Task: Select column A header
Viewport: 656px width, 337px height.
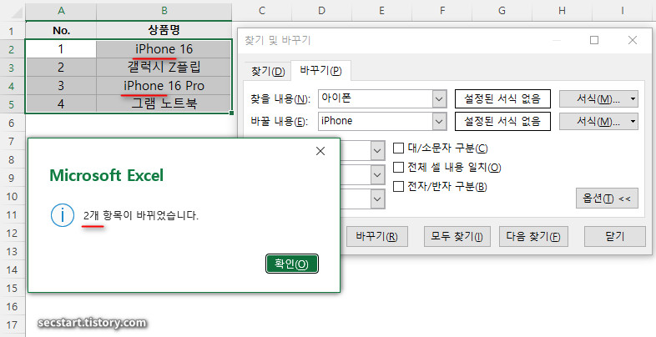Action: [61, 12]
